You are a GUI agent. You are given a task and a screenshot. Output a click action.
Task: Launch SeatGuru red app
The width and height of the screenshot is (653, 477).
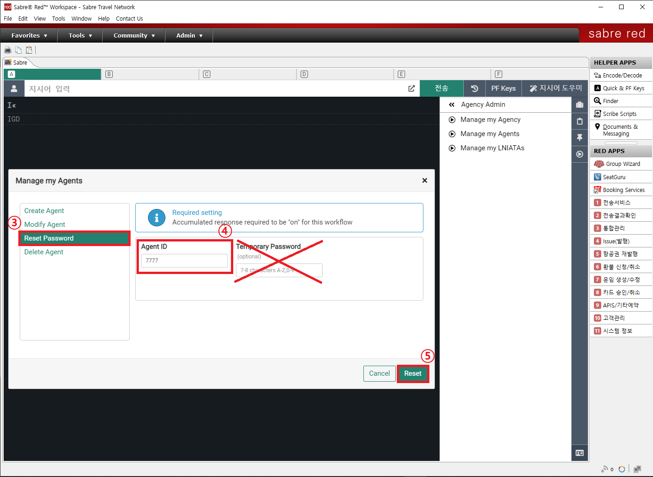(621, 177)
